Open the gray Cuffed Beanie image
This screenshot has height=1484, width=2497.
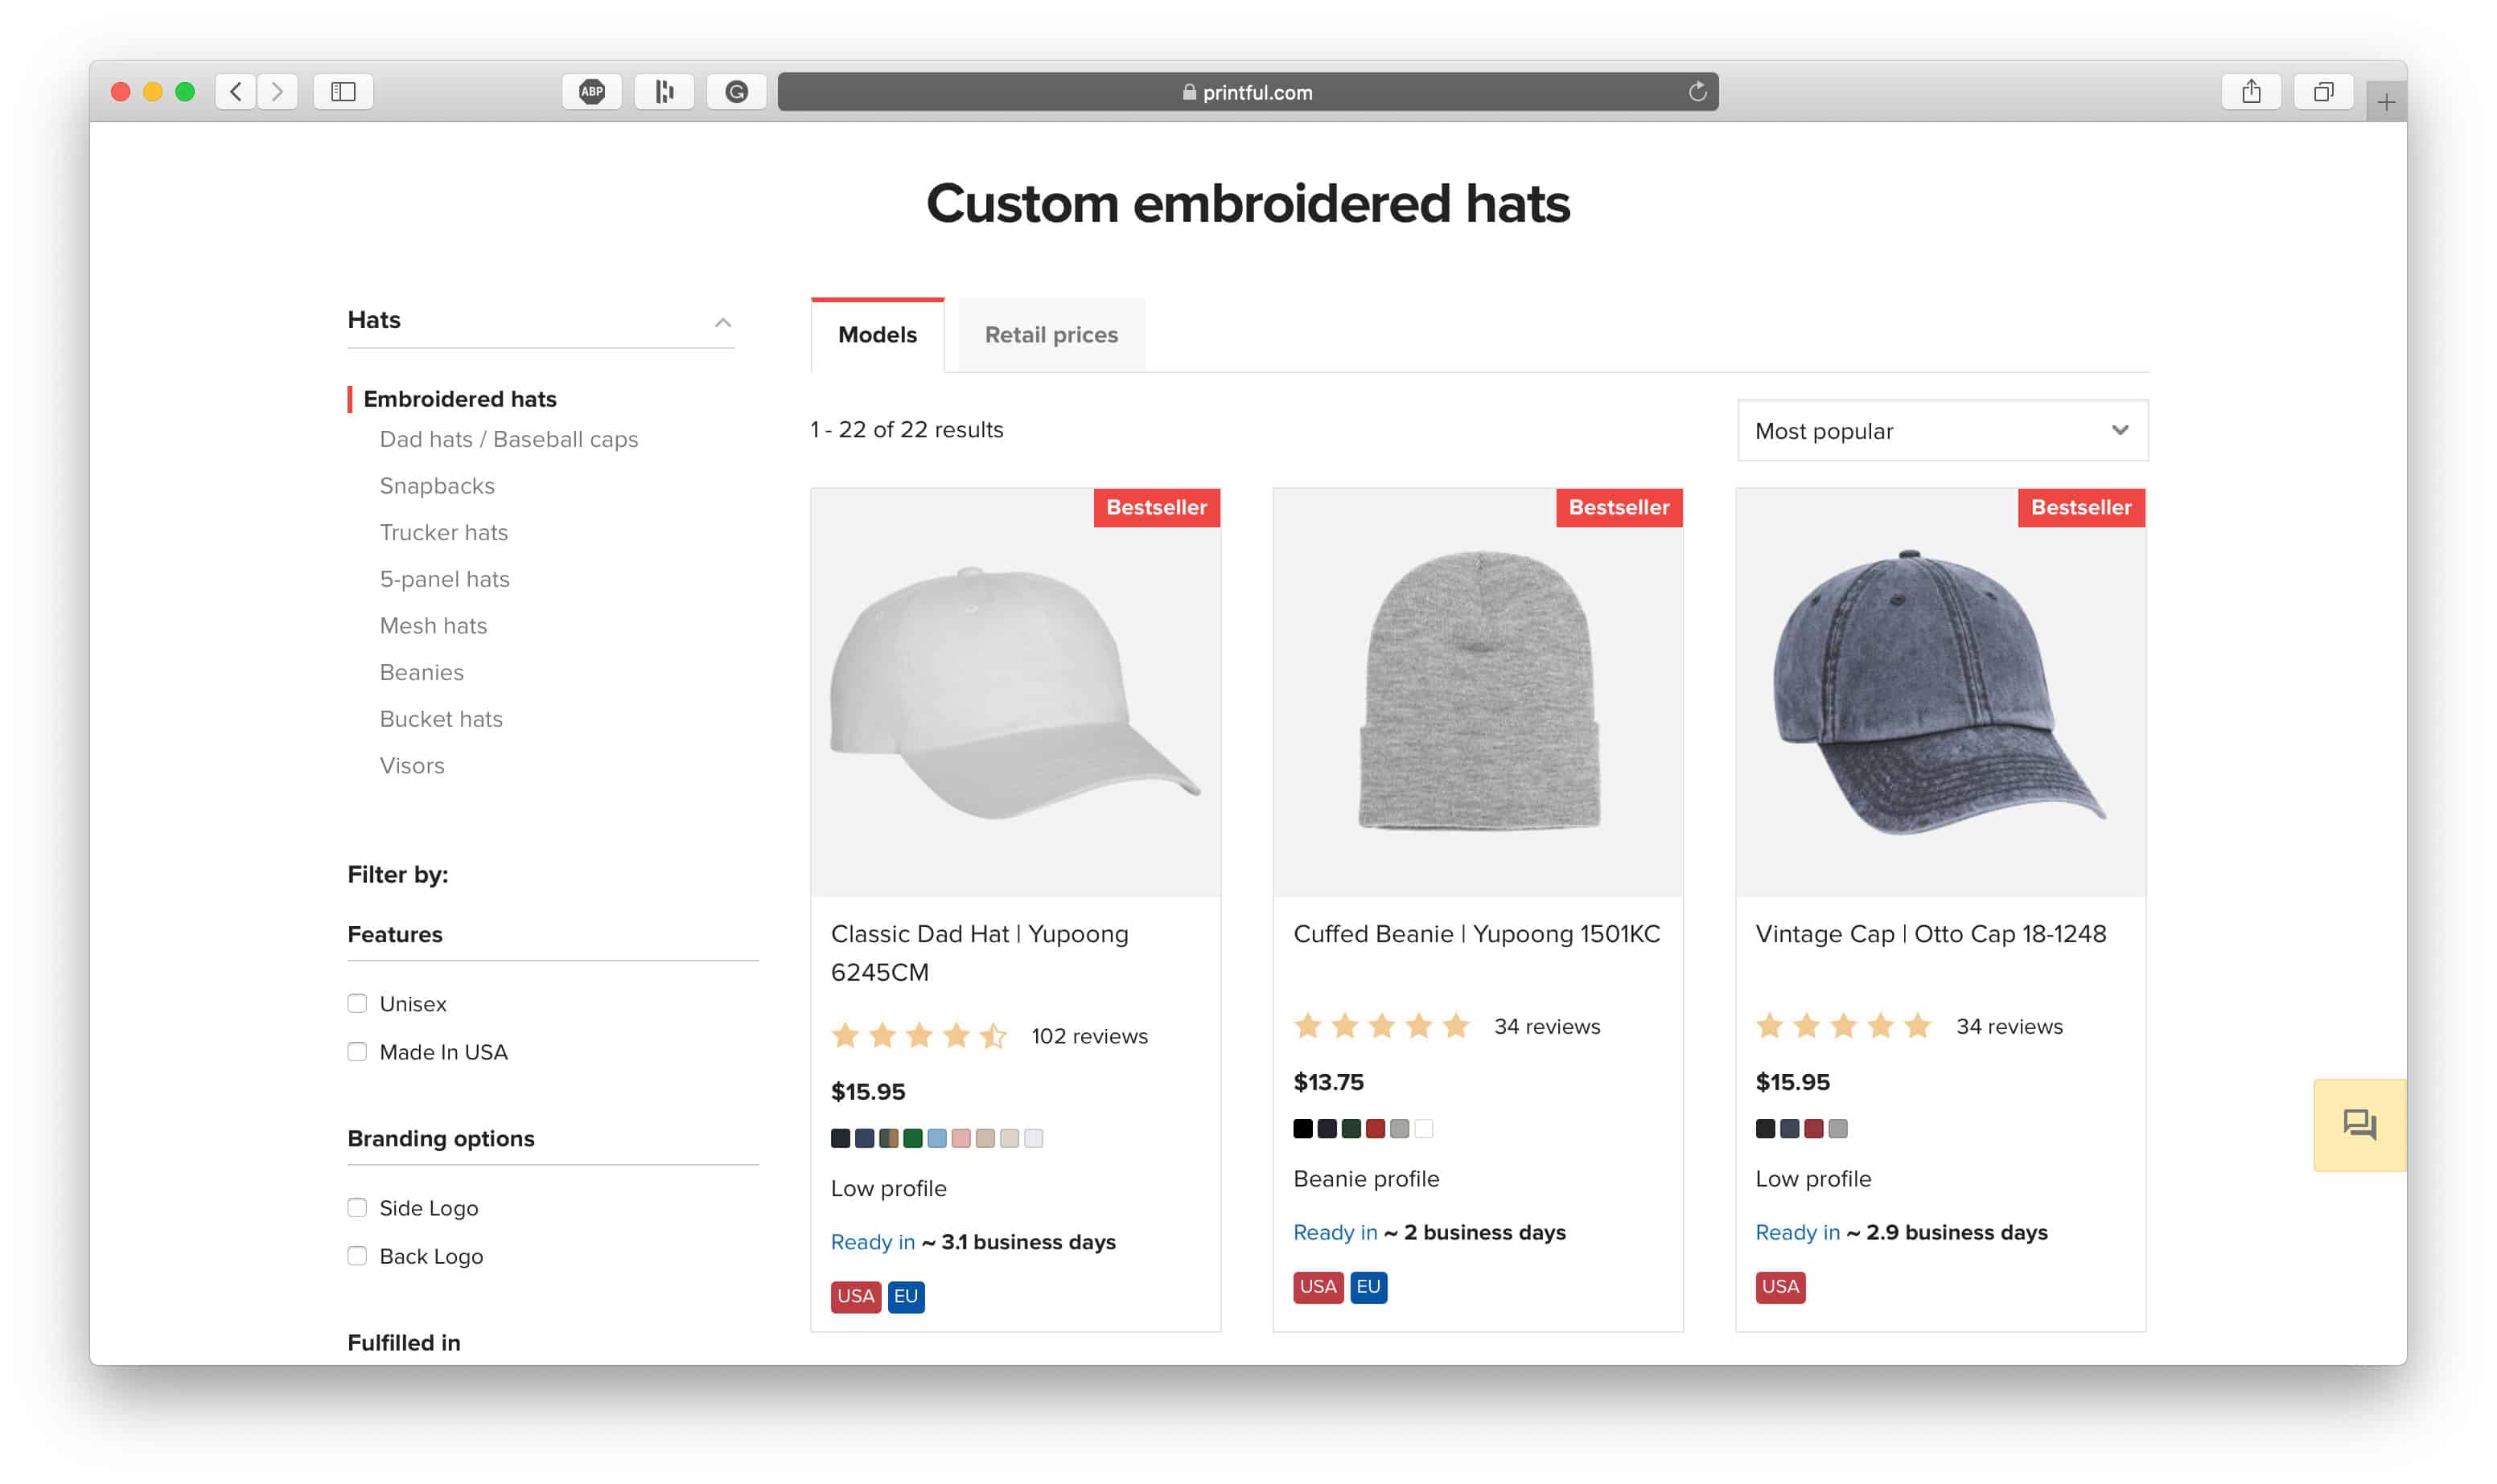(x=1478, y=692)
